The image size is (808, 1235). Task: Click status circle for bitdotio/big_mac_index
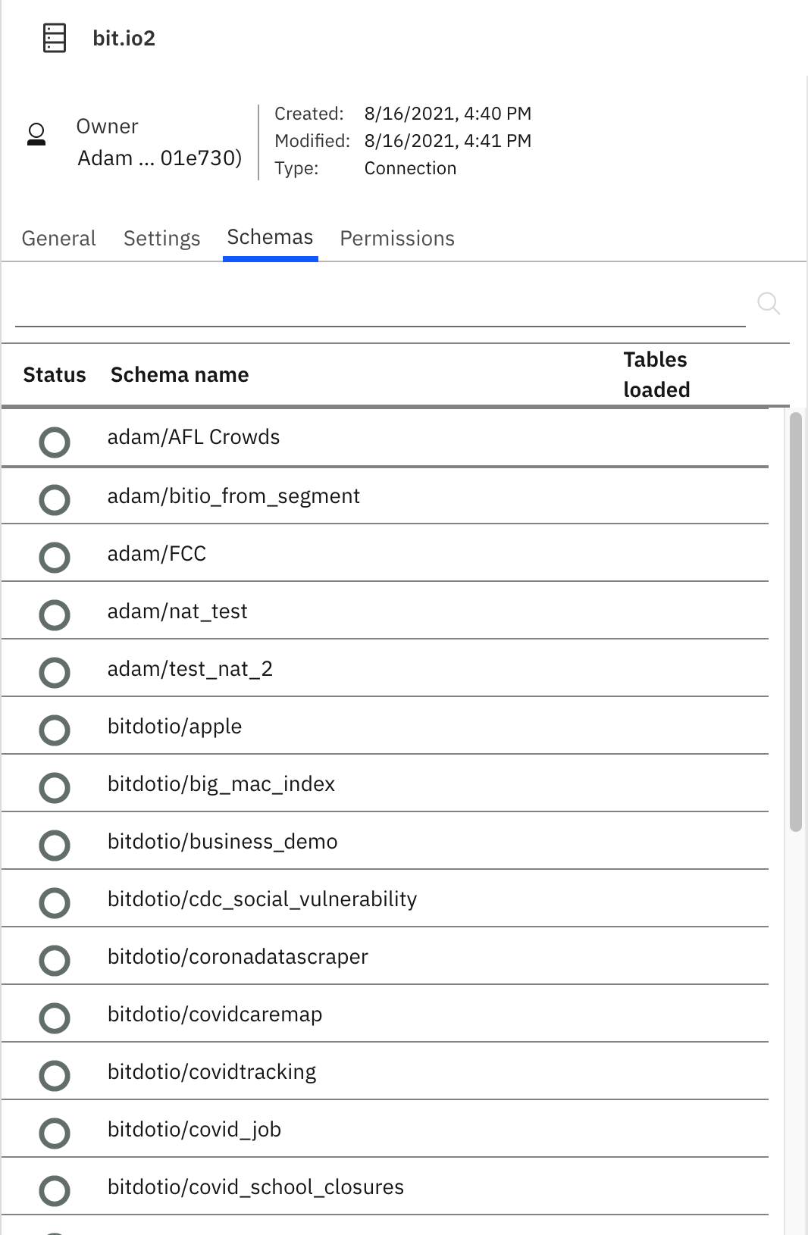pos(55,788)
